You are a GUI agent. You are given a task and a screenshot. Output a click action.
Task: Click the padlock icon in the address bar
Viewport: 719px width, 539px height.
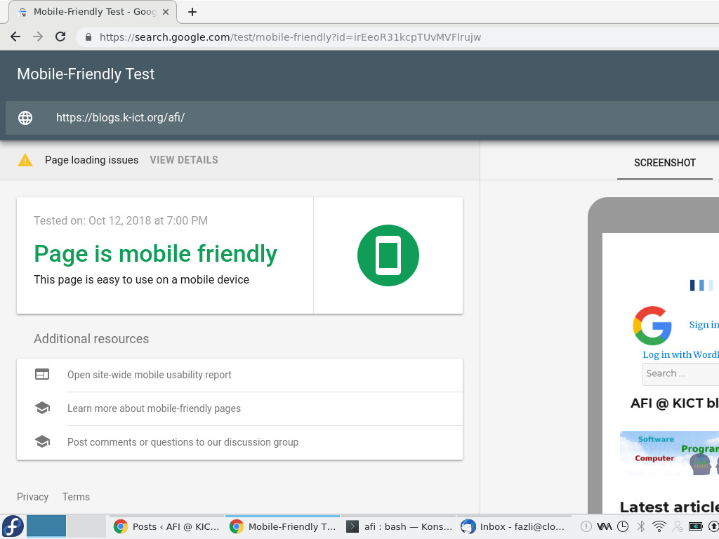(x=88, y=37)
